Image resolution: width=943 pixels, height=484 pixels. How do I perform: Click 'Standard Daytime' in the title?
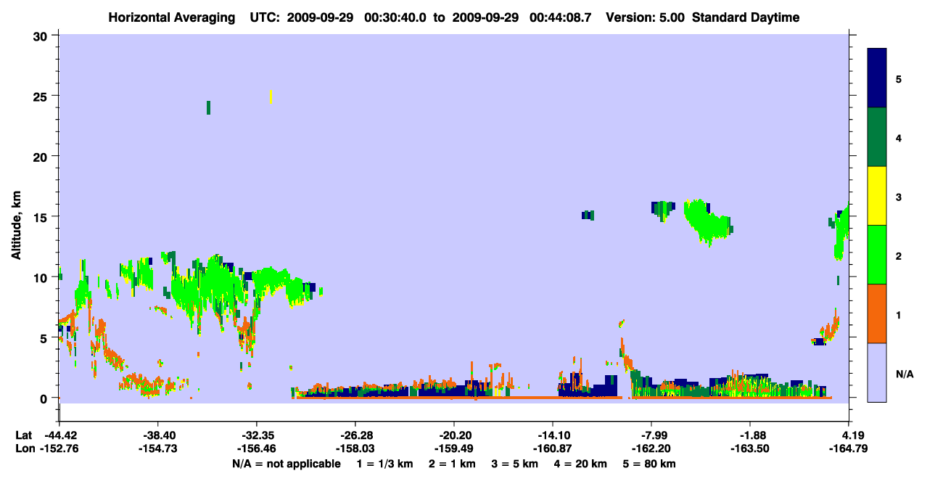pyautogui.click(x=746, y=17)
